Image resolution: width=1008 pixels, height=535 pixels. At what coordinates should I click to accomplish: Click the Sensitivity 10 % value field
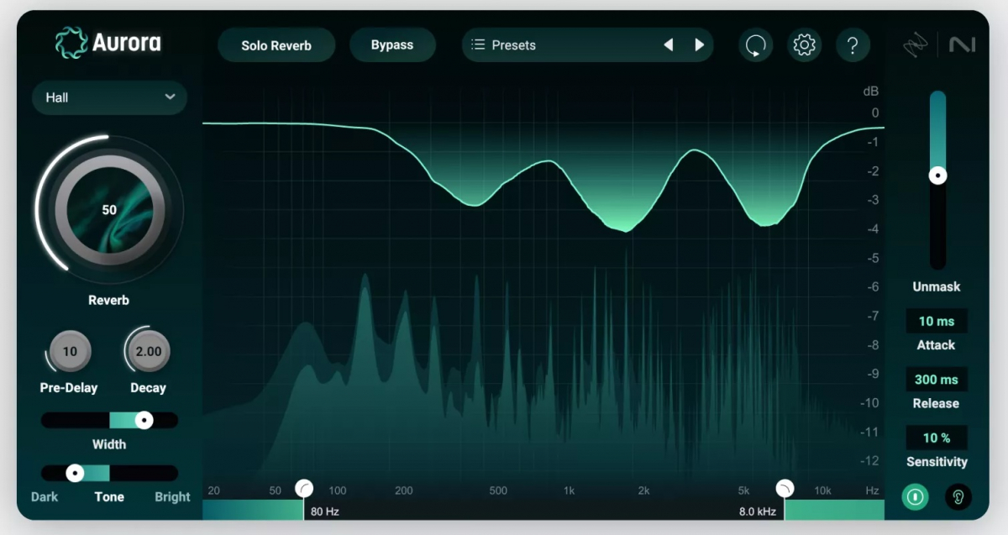[936, 438]
